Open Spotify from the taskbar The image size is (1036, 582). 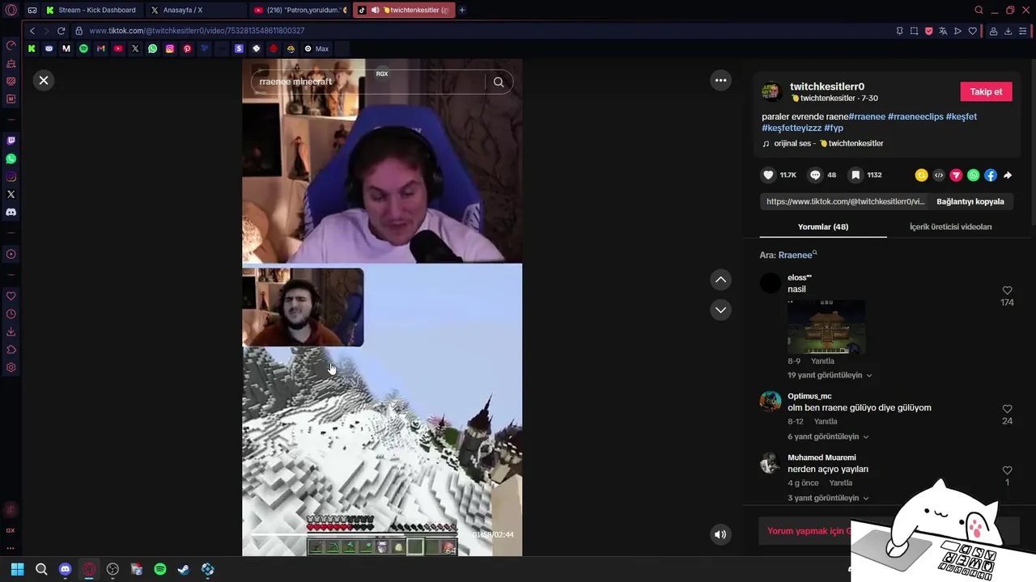click(x=160, y=569)
